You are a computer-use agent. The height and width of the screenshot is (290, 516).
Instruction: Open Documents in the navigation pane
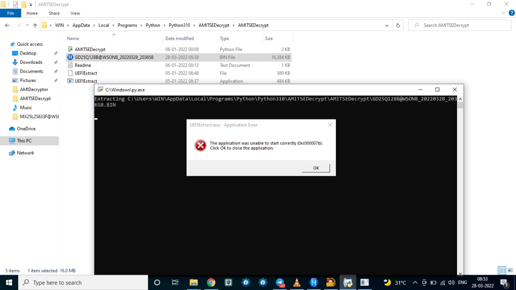pyautogui.click(x=31, y=71)
